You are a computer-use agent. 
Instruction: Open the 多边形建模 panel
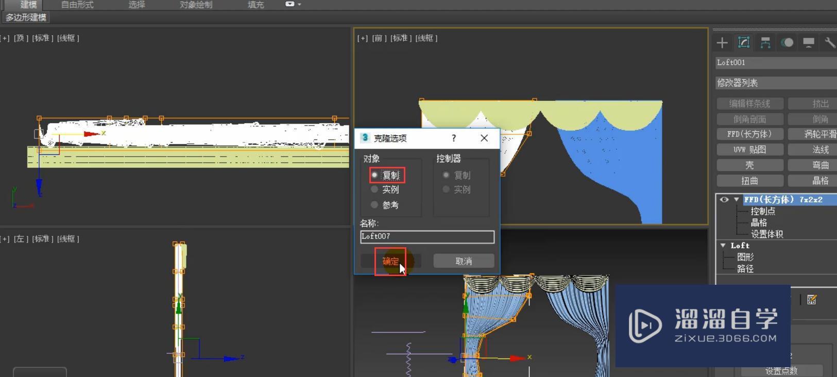tap(26, 18)
